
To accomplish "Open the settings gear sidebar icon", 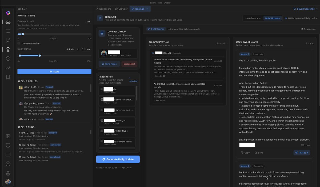I will coord(8,173).
